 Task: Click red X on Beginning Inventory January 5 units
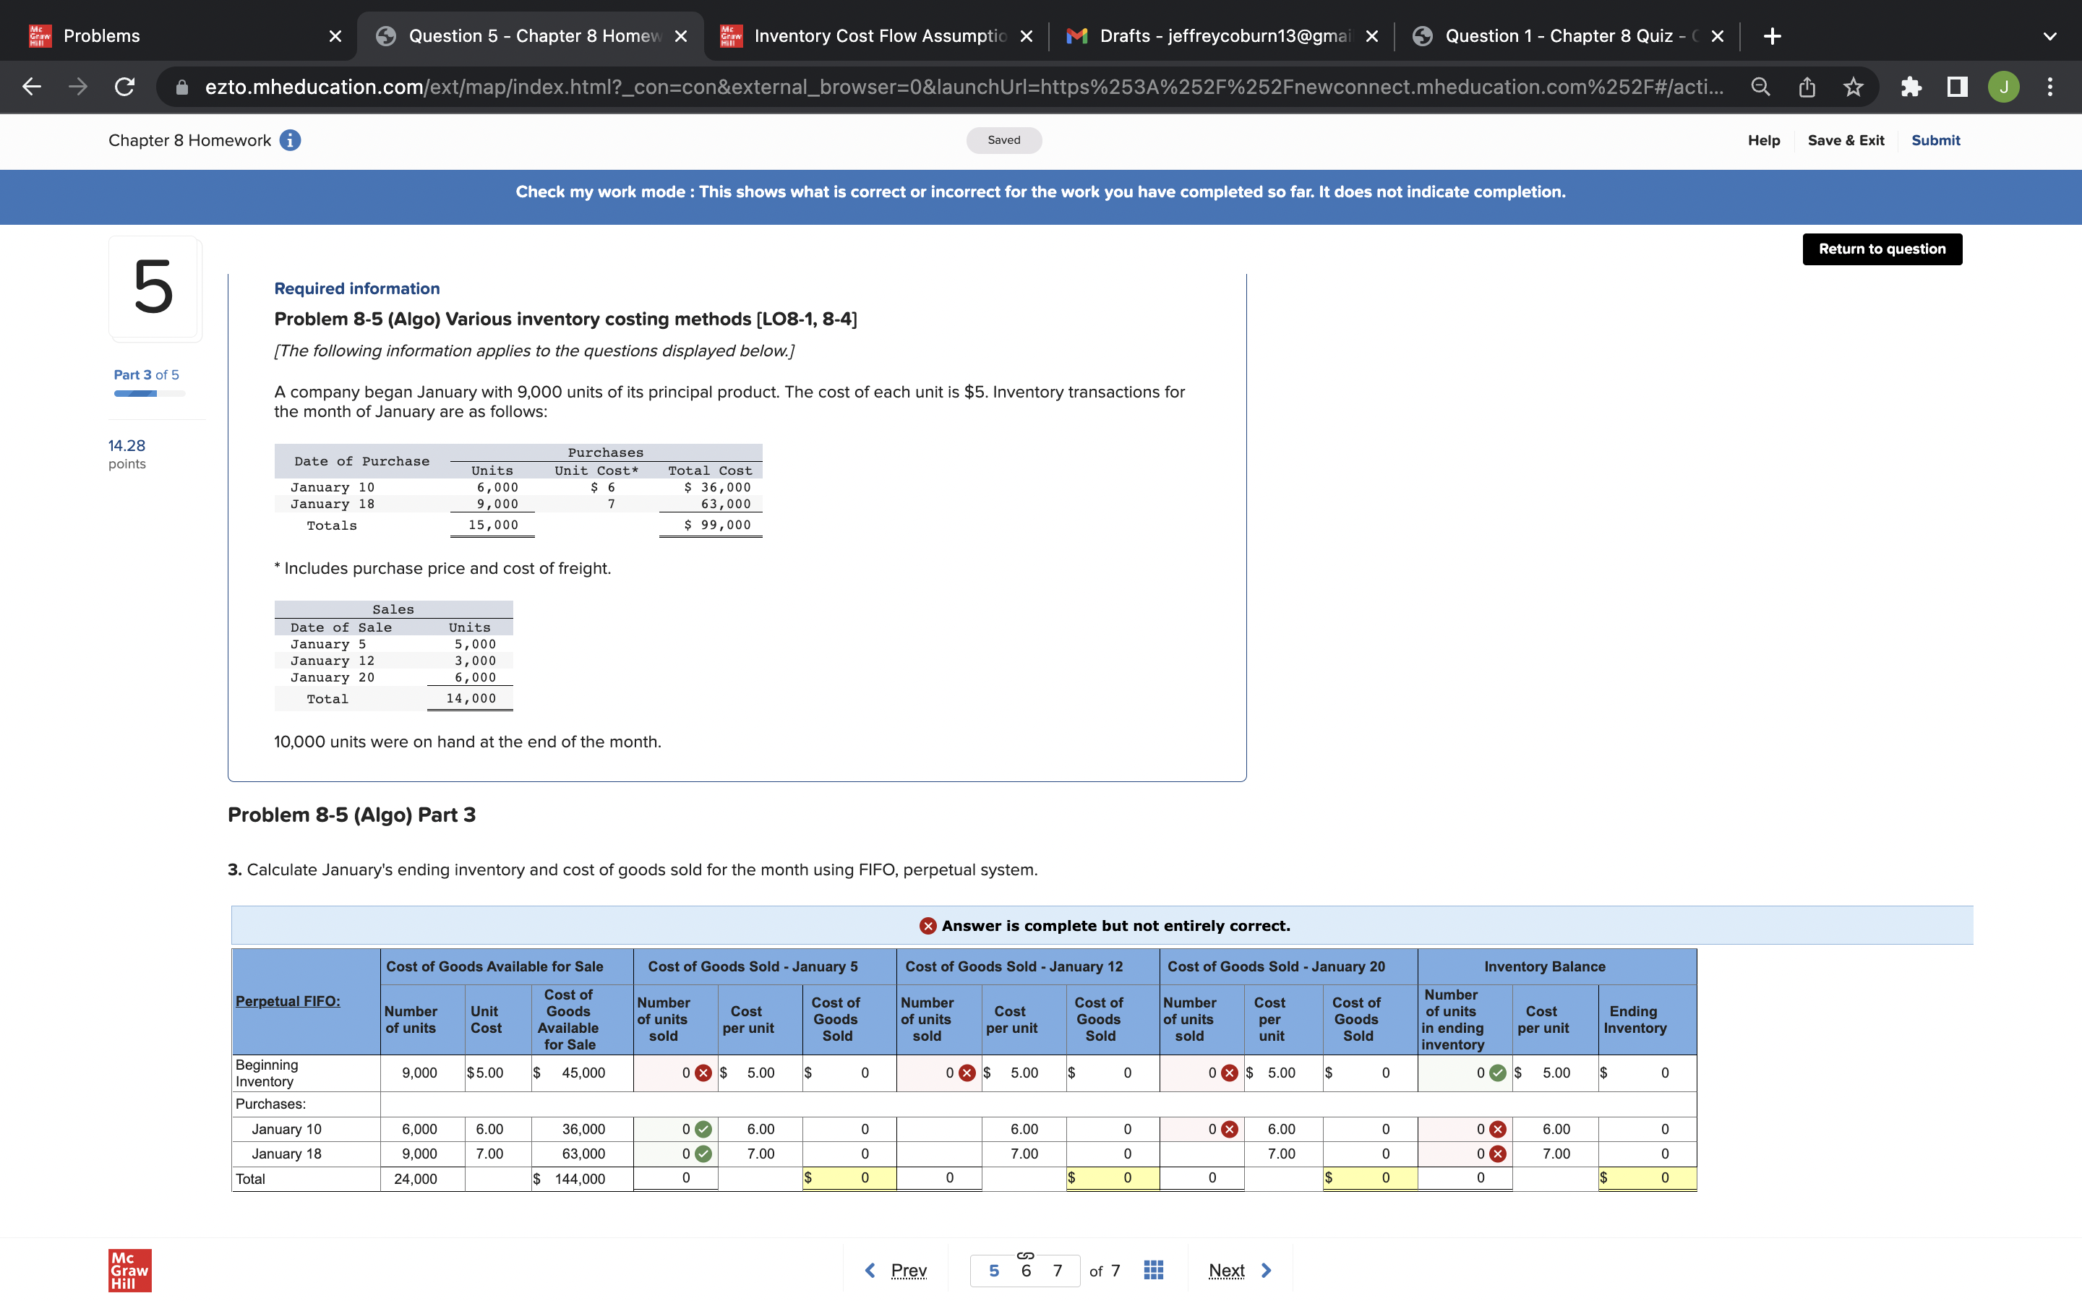click(x=703, y=1073)
